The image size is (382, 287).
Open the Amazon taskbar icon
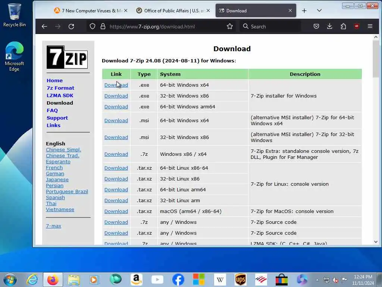136,280
